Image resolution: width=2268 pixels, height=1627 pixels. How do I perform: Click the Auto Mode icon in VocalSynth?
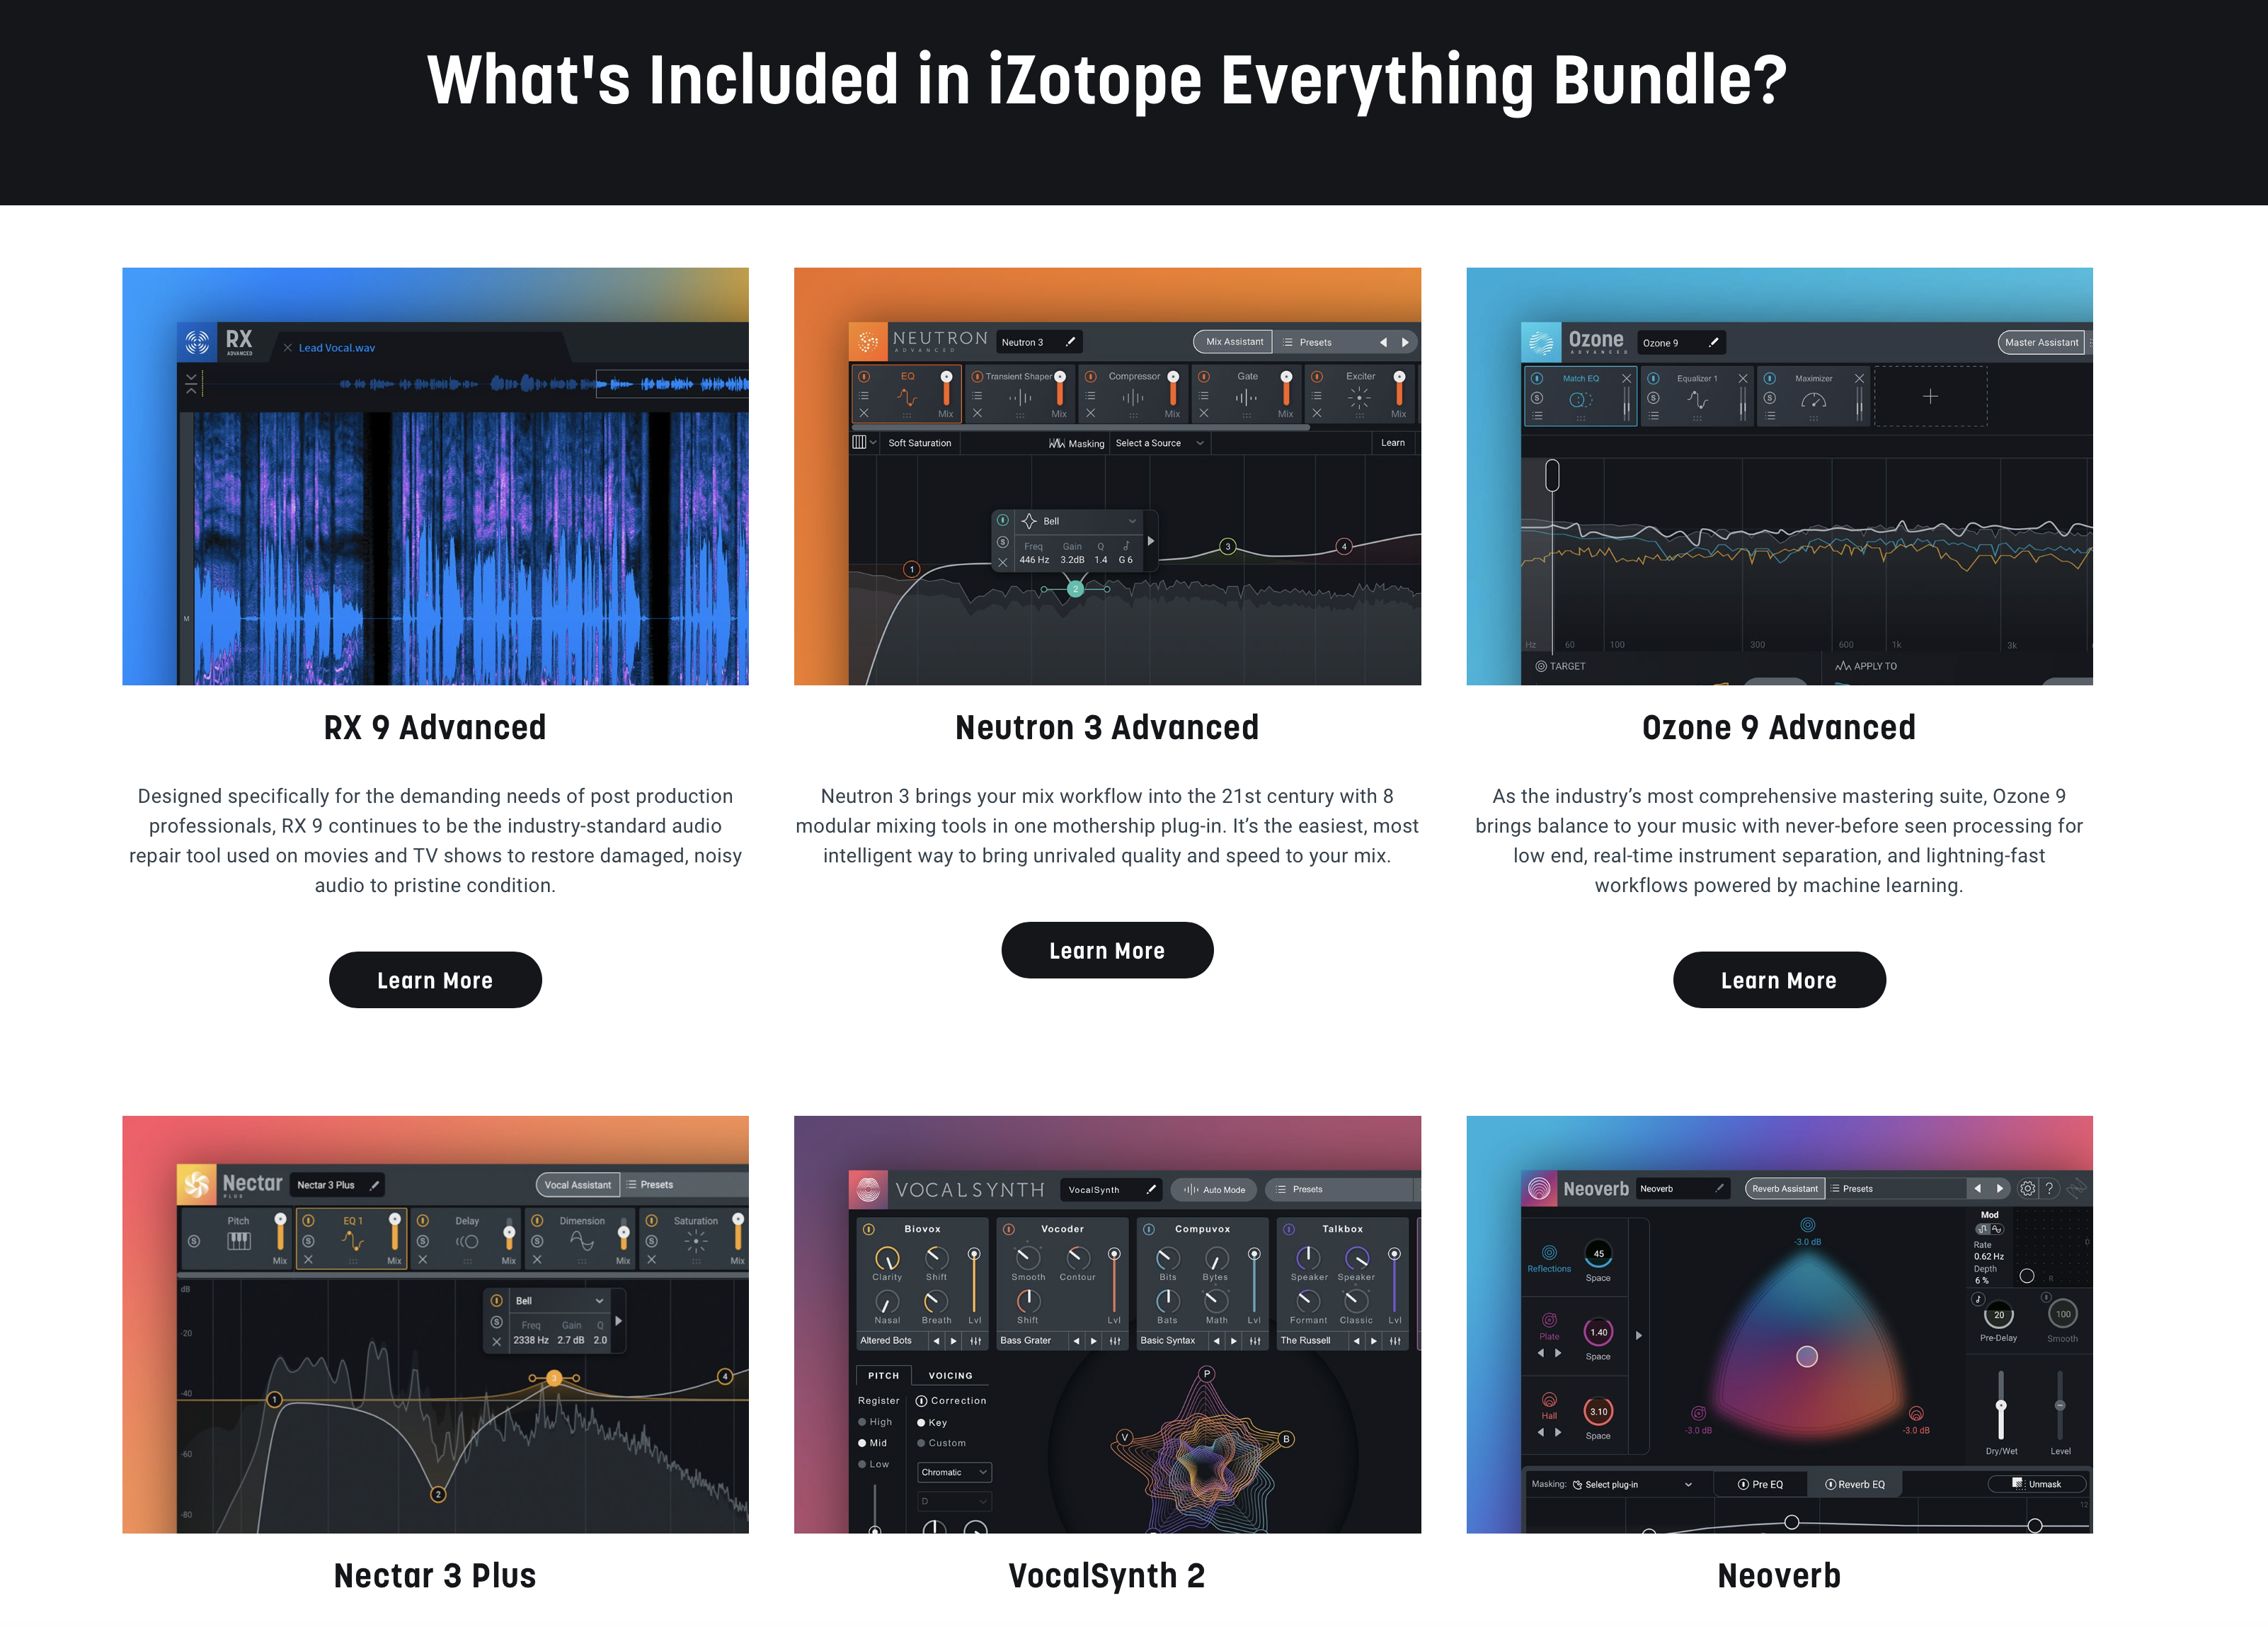click(x=1191, y=1189)
